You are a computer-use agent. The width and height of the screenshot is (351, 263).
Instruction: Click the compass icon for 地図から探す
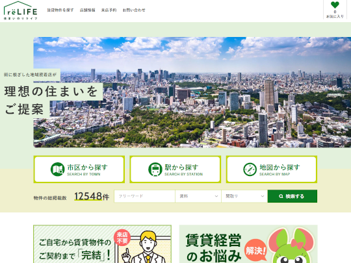point(250,169)
